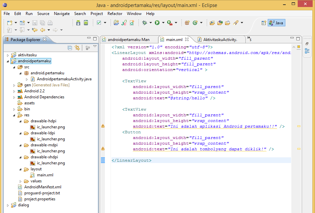315x213 pixels.
Task: Expand the Android 2.2 library
Action: pos(14,91)
